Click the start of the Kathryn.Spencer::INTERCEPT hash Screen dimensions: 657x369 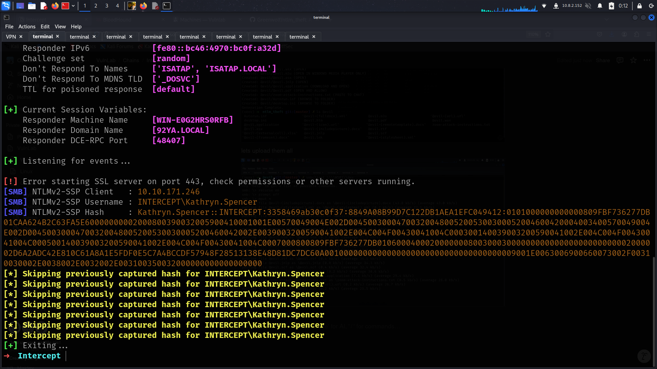tap(200, 212)
